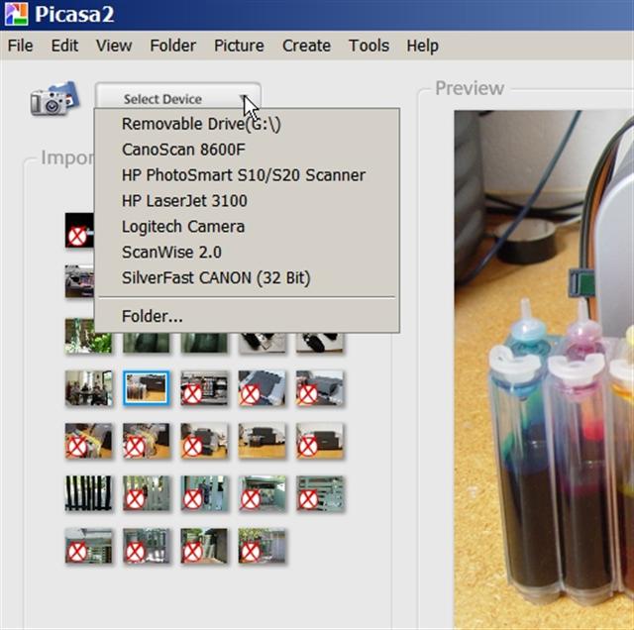
Task: Click the camera import icon
Action: (x=54, y=99)
